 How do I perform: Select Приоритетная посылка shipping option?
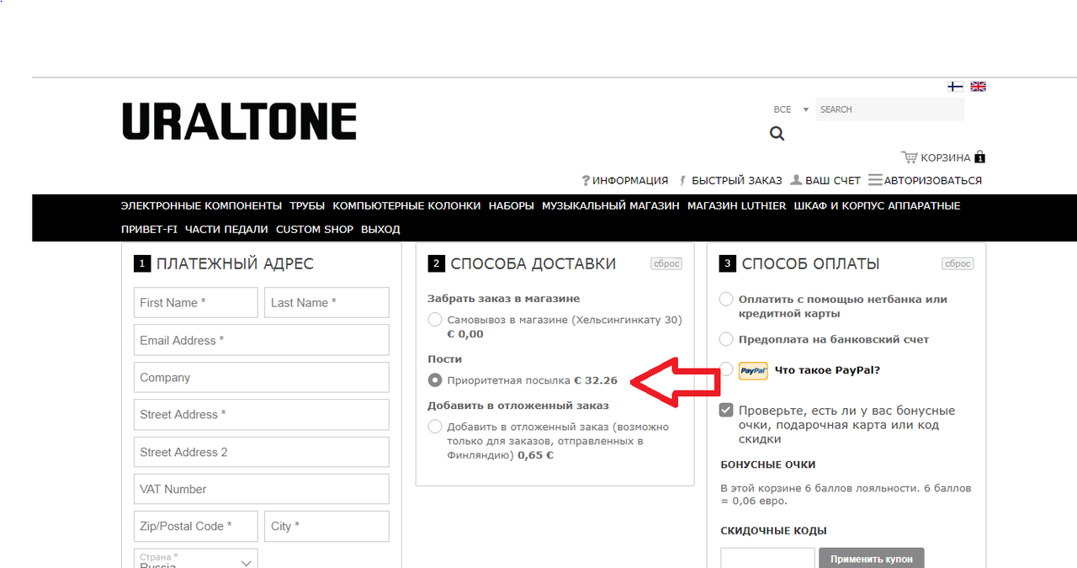click(435, 380)
